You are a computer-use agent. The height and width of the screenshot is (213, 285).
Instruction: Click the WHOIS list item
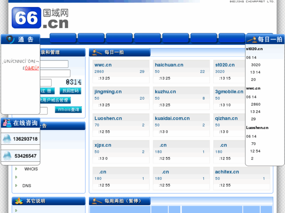[x=31, y=169]
